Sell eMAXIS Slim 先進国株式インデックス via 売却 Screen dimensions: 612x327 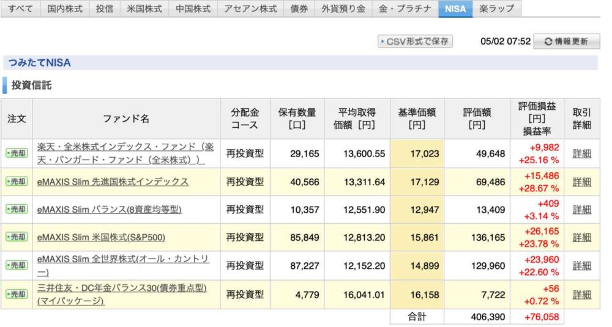coord(17,182)
